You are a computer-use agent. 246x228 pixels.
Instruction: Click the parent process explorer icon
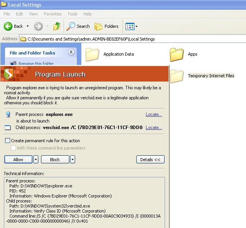click(8, 114)
